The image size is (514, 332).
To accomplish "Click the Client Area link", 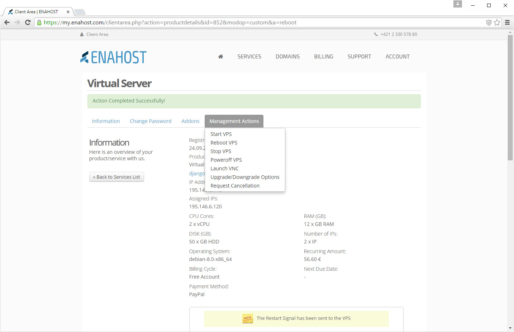I will (97, 34).
